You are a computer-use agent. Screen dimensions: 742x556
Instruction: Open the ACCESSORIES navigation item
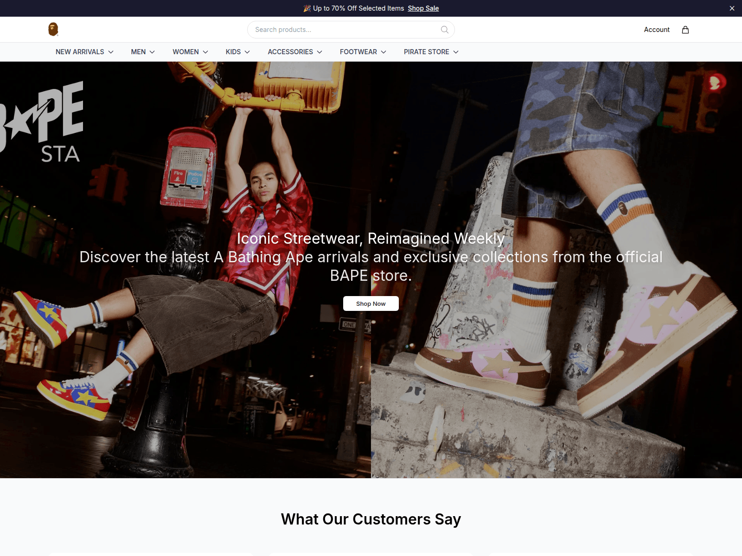pos(290,52)
